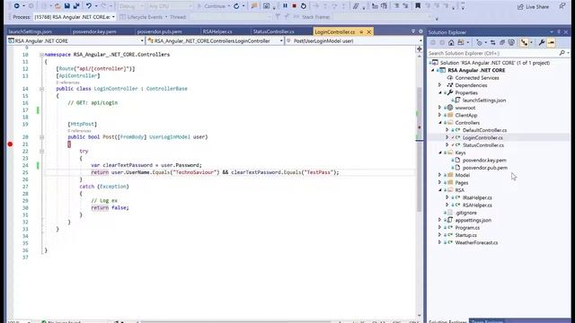Image resolution: width=575 pixels, height=323 pixels.
Task: Collapse Controllers folder
Action: coord(439,123)
